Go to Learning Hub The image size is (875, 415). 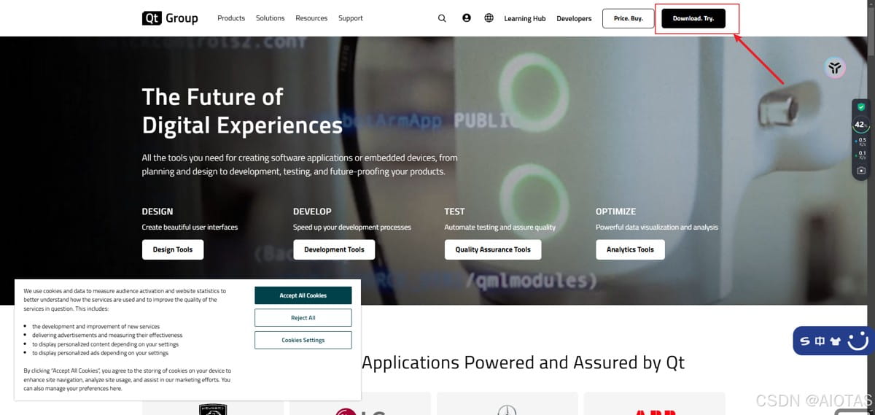pyautogui.click(x=525, y=18)
